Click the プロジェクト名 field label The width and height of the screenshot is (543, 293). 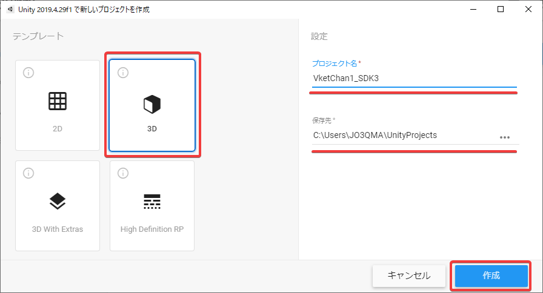pyautogui.click(x=336, y=64)
